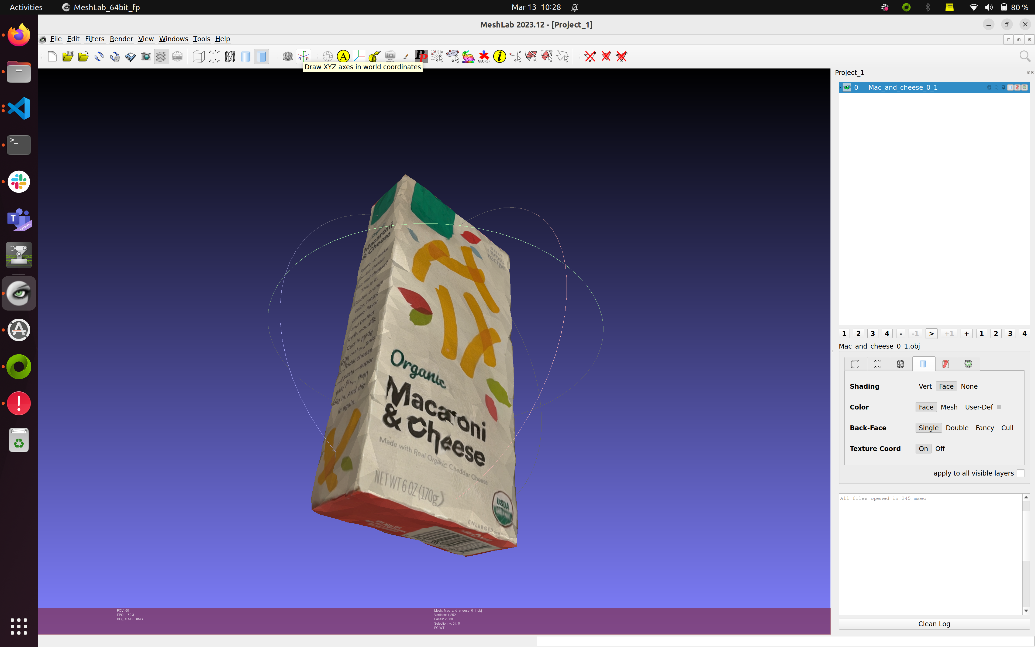The image size is (1035, 647).
Task: Toggle the Bounding Box display icon in toolbar
Action: coord(198,57)
